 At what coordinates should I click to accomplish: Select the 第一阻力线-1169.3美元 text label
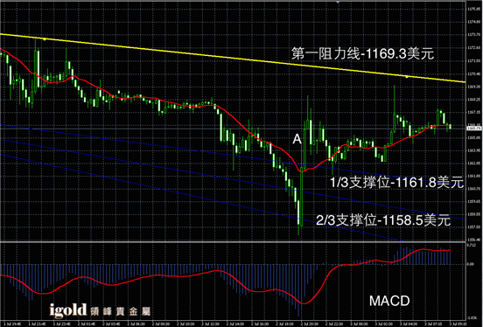tap(363, 53)
